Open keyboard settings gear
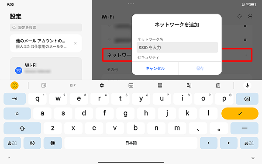This screenshot has height=164, width=262. coord(102,86)
